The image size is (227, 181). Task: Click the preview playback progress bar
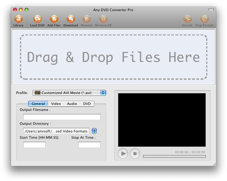174,156
